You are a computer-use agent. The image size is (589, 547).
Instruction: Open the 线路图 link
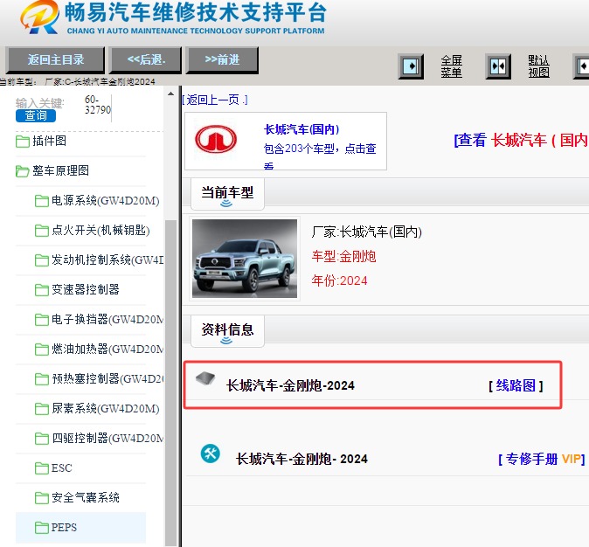[x=516, y=385]
